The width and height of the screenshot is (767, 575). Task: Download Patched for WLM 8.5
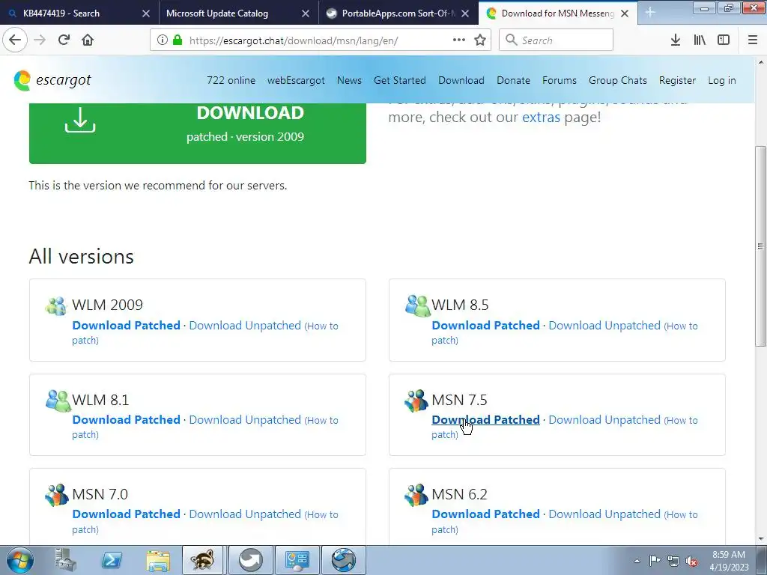coord(485,325)
